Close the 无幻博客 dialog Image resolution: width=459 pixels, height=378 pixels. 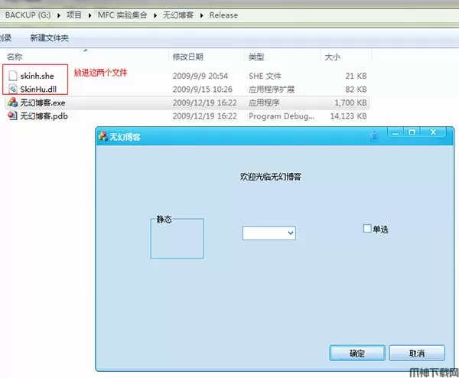coord(433,132)
